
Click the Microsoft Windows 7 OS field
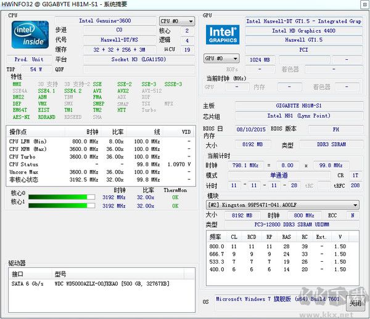pyautogui.click(x=278, y=302)
